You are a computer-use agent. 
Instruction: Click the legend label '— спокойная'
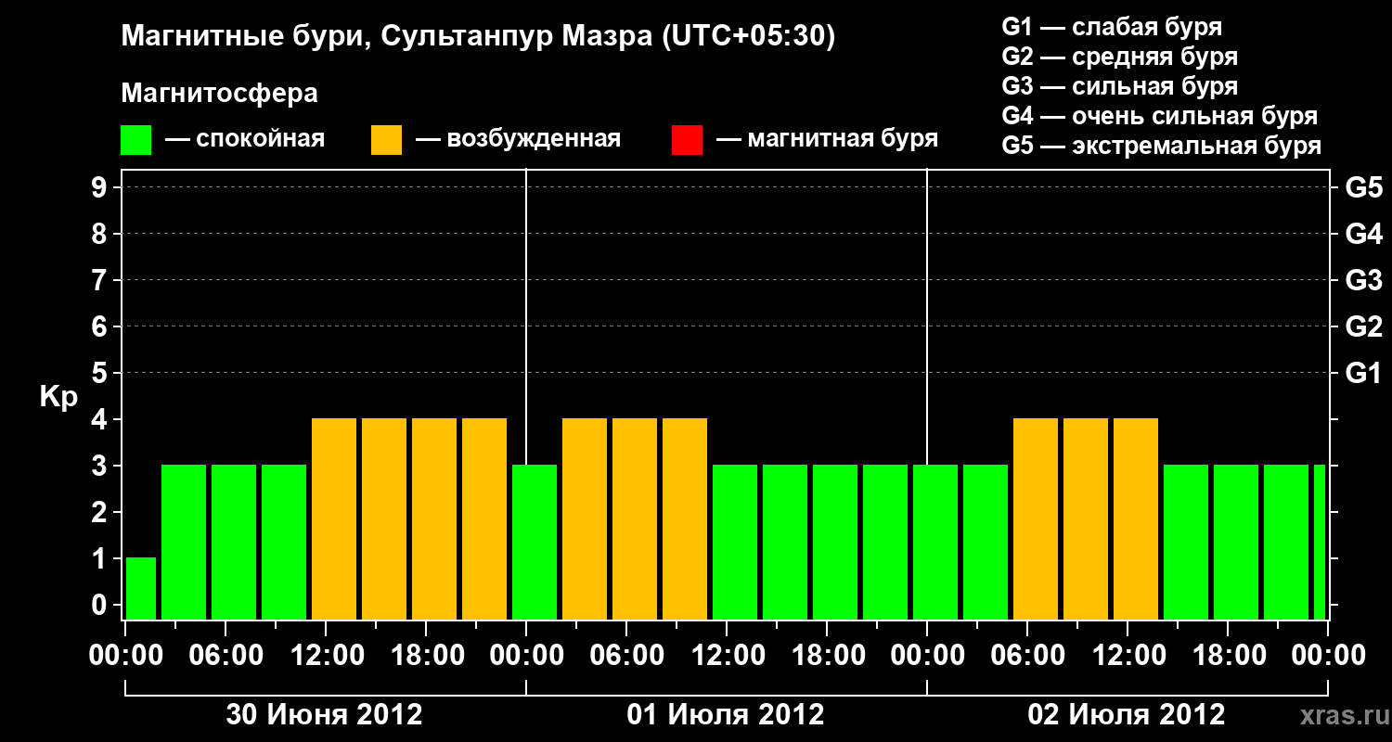(245, 139)
